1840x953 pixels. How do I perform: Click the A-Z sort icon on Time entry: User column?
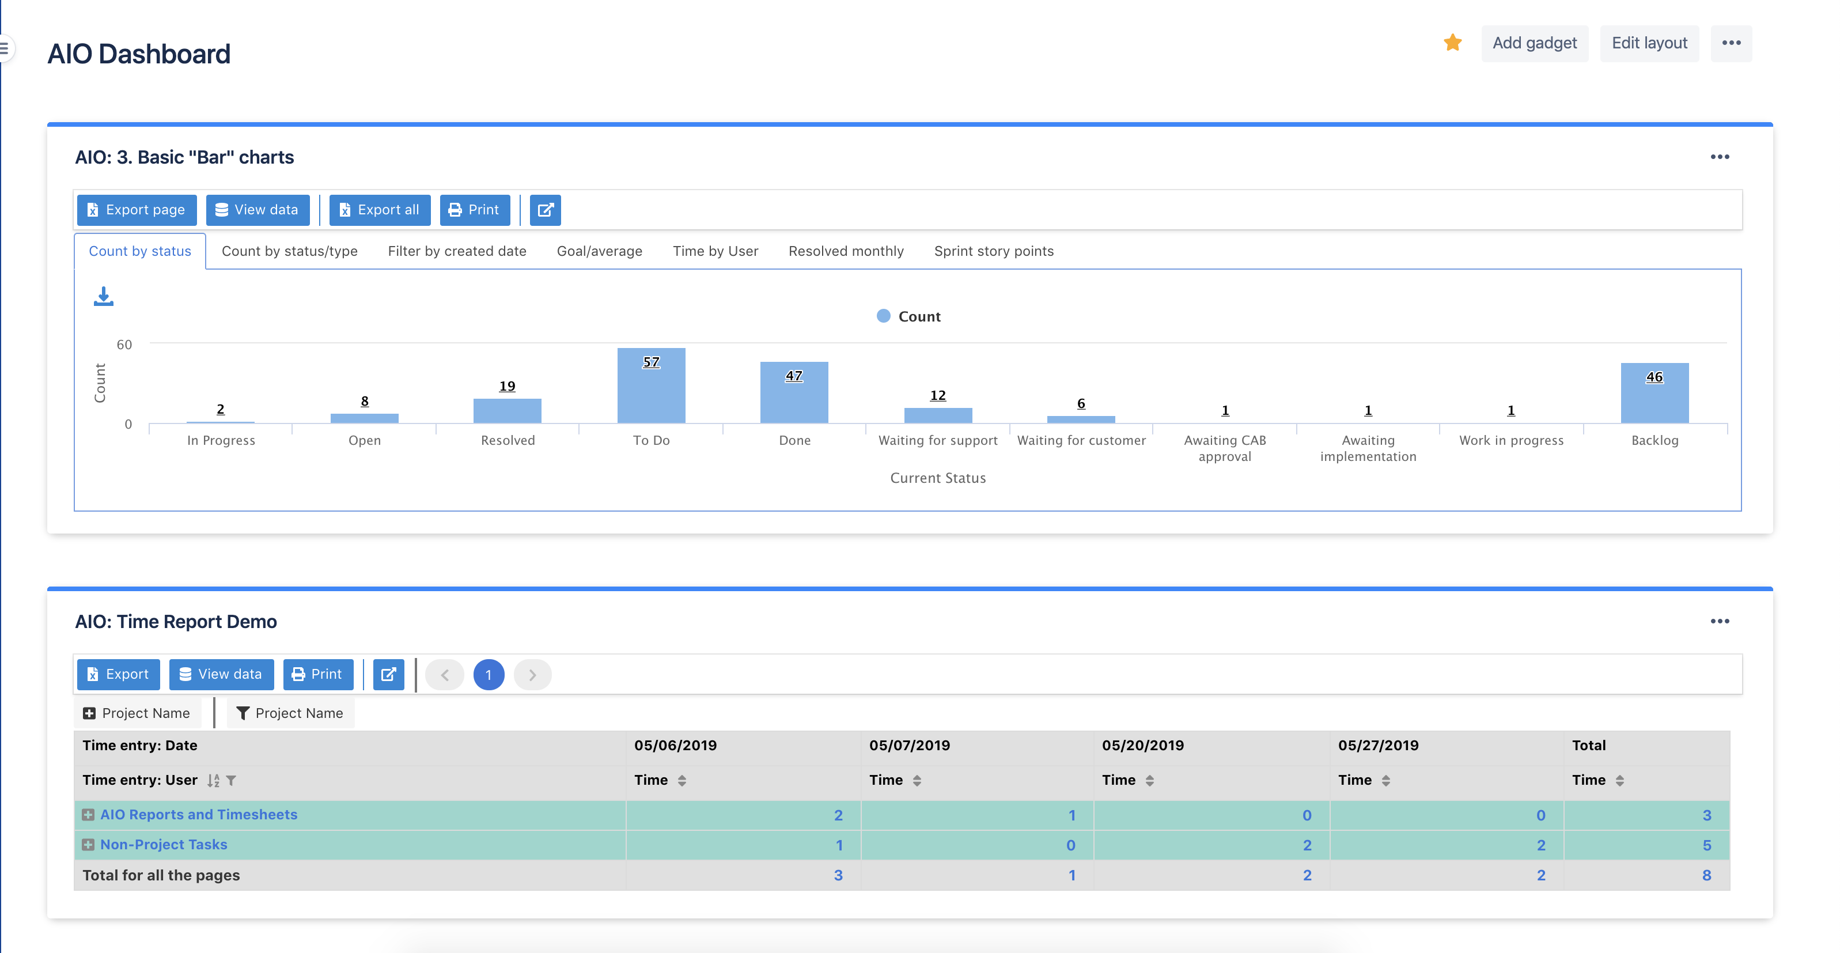click(213, 780)
